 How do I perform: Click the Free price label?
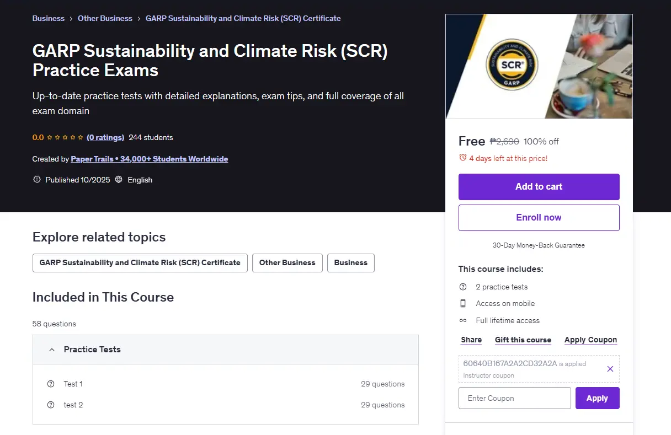coord(472,141)
